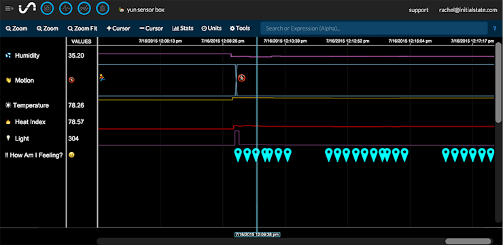Click the Temperature sun icon
This screenshot has width=503, height=245.
click(8, 105)
